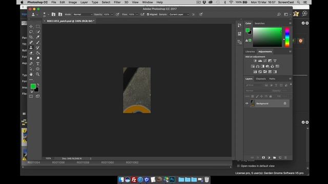The image size is (328, 184).
Task: Open the Image menu
Action: click(73, 2)
